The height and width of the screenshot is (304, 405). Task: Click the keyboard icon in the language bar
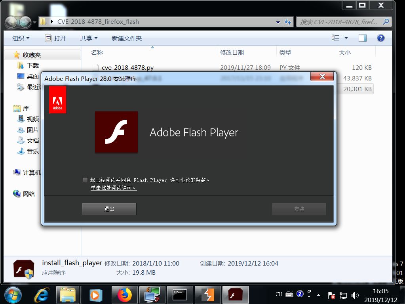coord(289,294)
